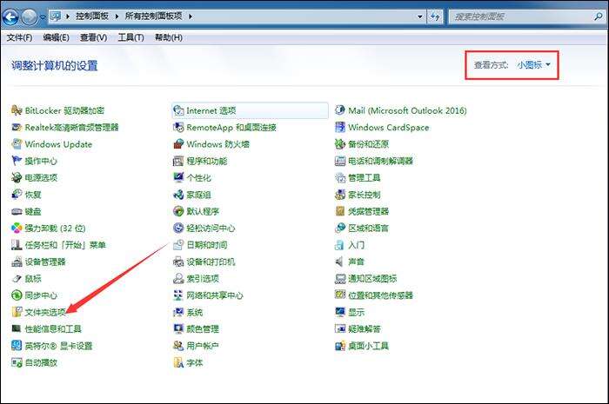609x404 pixels.
Task: Open the Windows Update icon
Action: (17, 144)
